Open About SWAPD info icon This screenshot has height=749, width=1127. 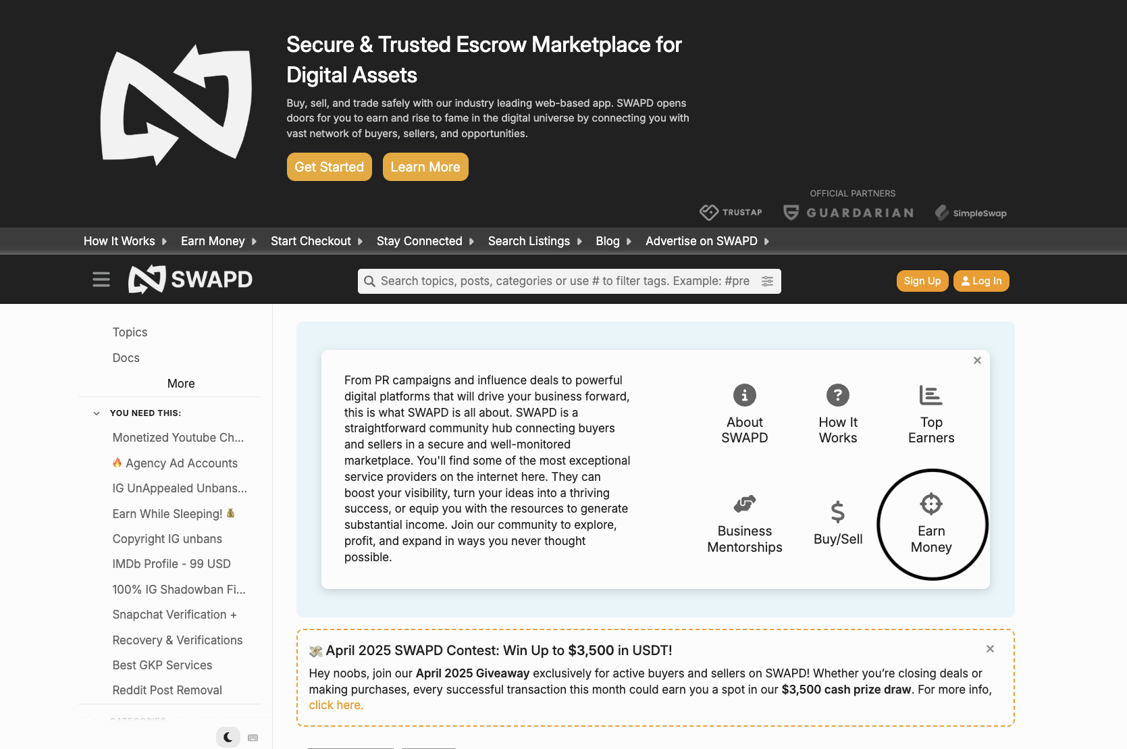coord(745,395)
